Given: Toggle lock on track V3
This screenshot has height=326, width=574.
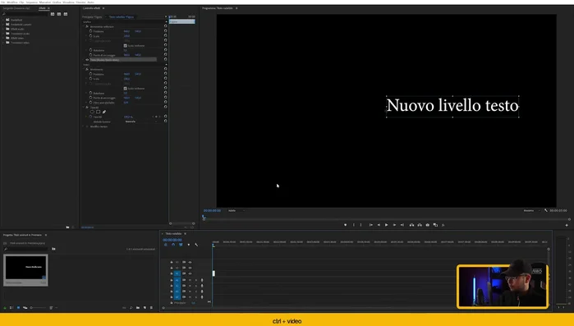Looking at the screenshot, I should coord(172,262).
